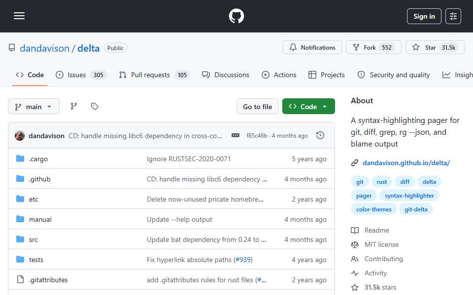Open the 'Update --help output' commit message
473x295 pixels.
tap(179, 219)
